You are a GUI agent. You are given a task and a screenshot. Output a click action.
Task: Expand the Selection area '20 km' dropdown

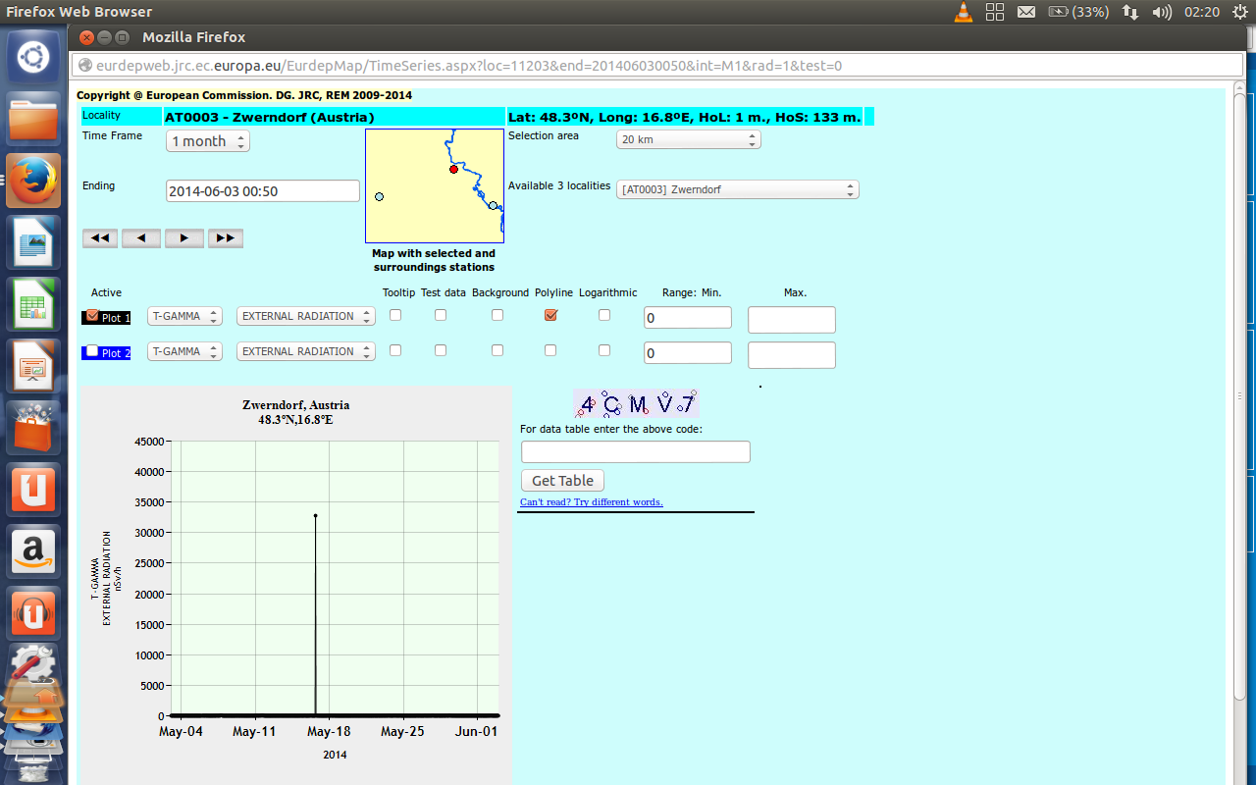688,139
